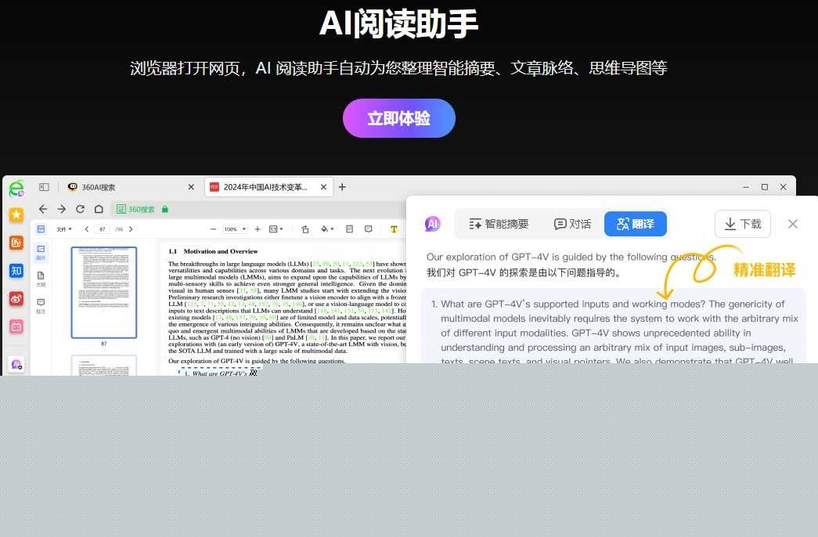Image resolution: width=818 pixels, height=537 pixels.
Task: Click the PDF zoom in plus icon
Action: [x=258, y=229]
